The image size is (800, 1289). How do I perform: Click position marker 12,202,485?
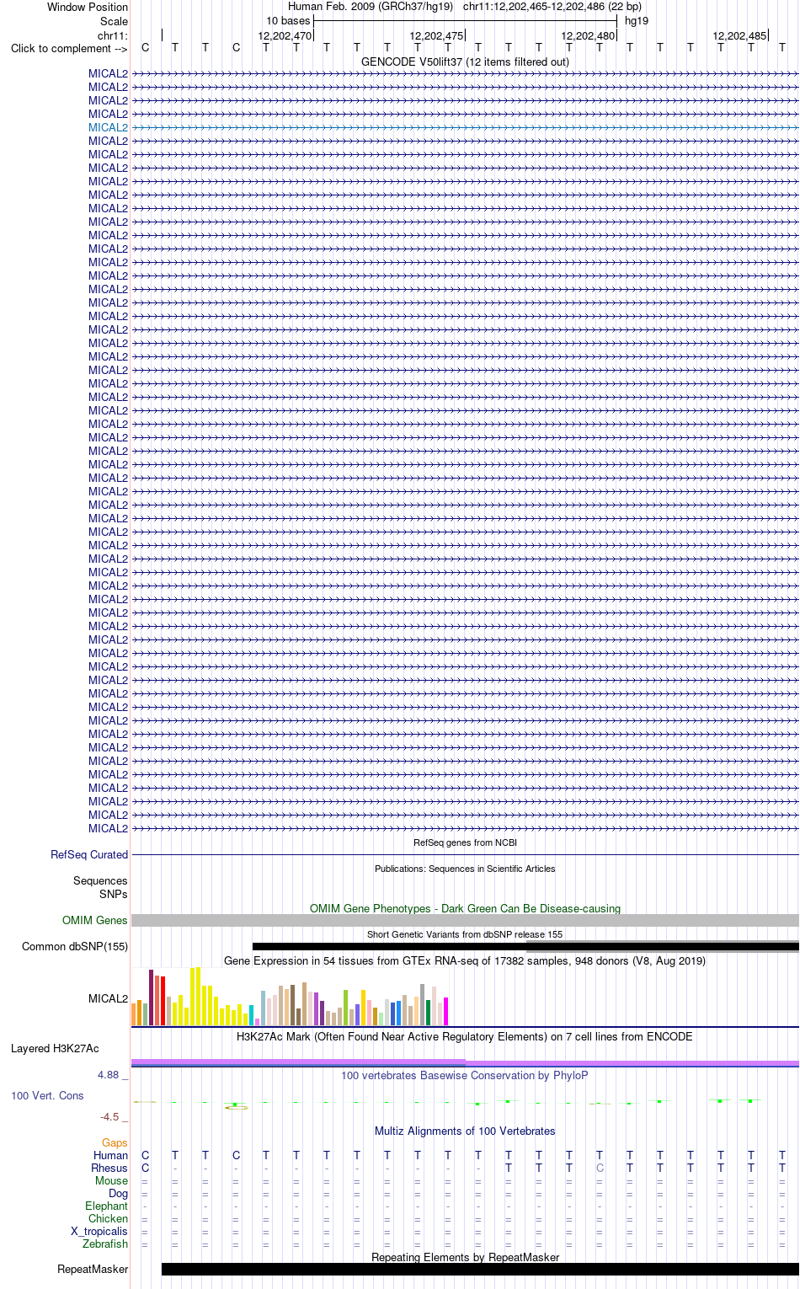click(x=739, y=36)
